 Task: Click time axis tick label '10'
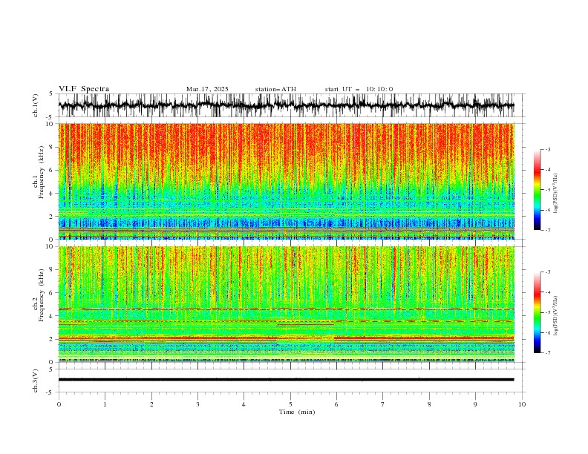(x=522, y=404)
